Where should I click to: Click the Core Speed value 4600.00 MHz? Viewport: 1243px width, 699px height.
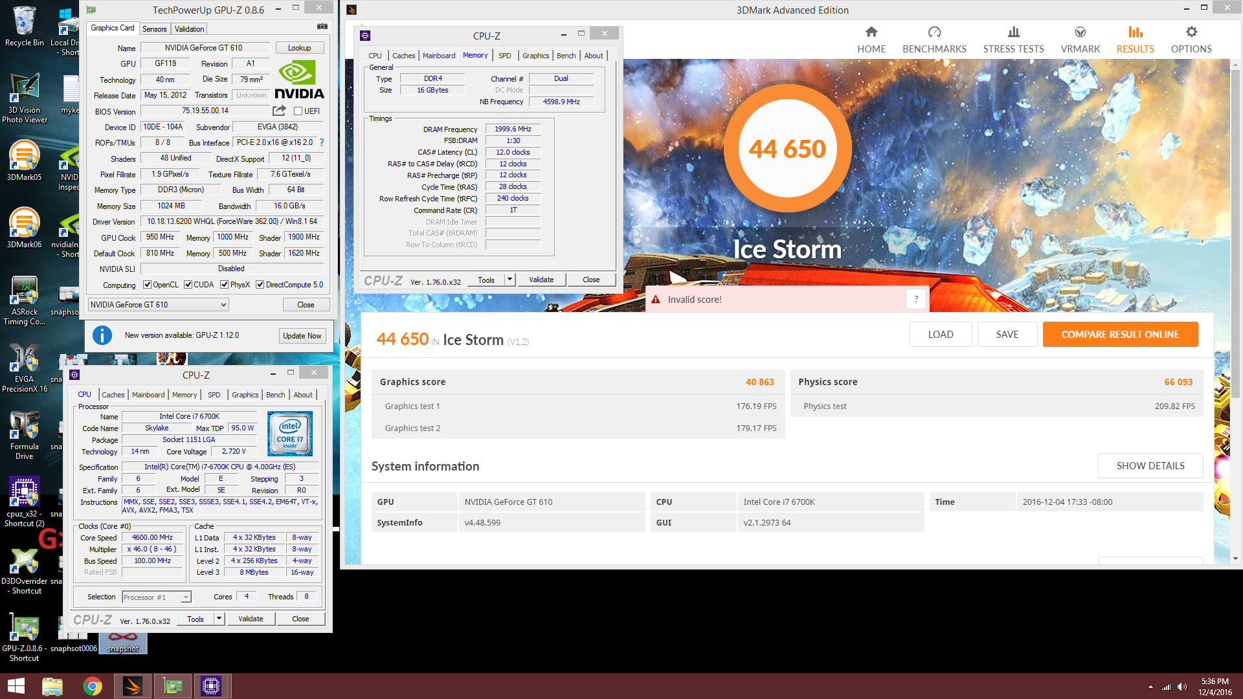click(x=152, y=537)
